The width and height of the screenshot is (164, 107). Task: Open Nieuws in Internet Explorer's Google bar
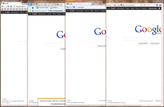(59, 14)
